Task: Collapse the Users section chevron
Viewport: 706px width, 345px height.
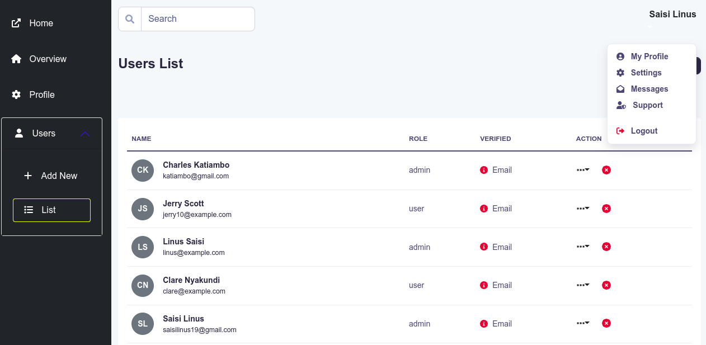Action: tap(85, 133)
